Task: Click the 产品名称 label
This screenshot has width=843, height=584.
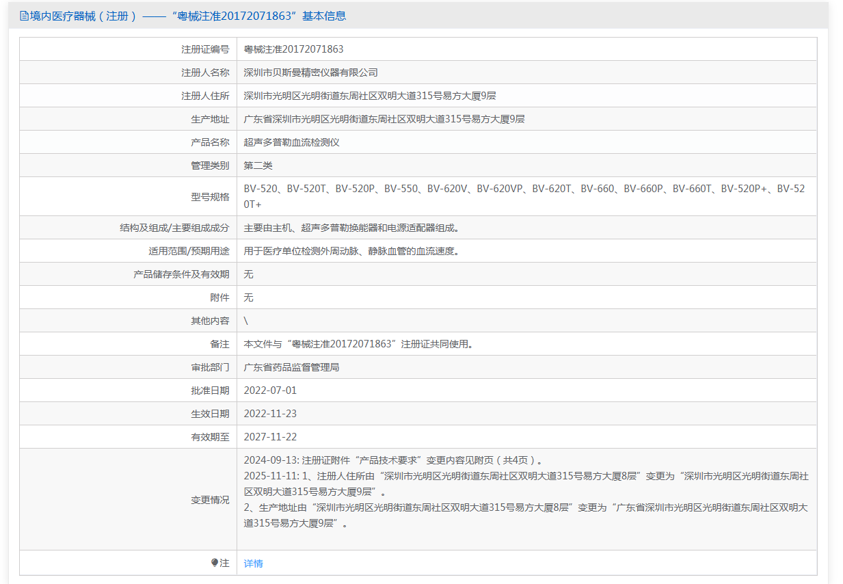Action: point(210,142)
